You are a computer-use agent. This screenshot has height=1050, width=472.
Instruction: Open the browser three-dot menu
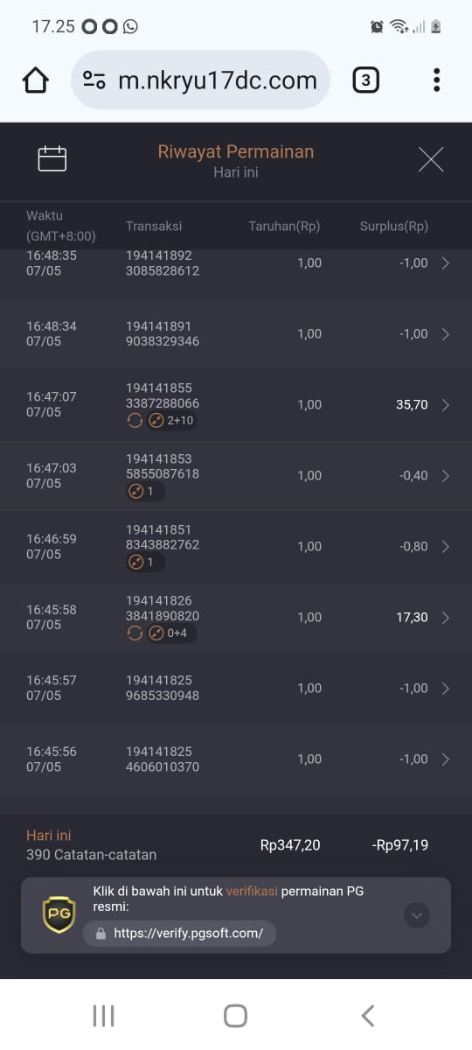[436, 80]
